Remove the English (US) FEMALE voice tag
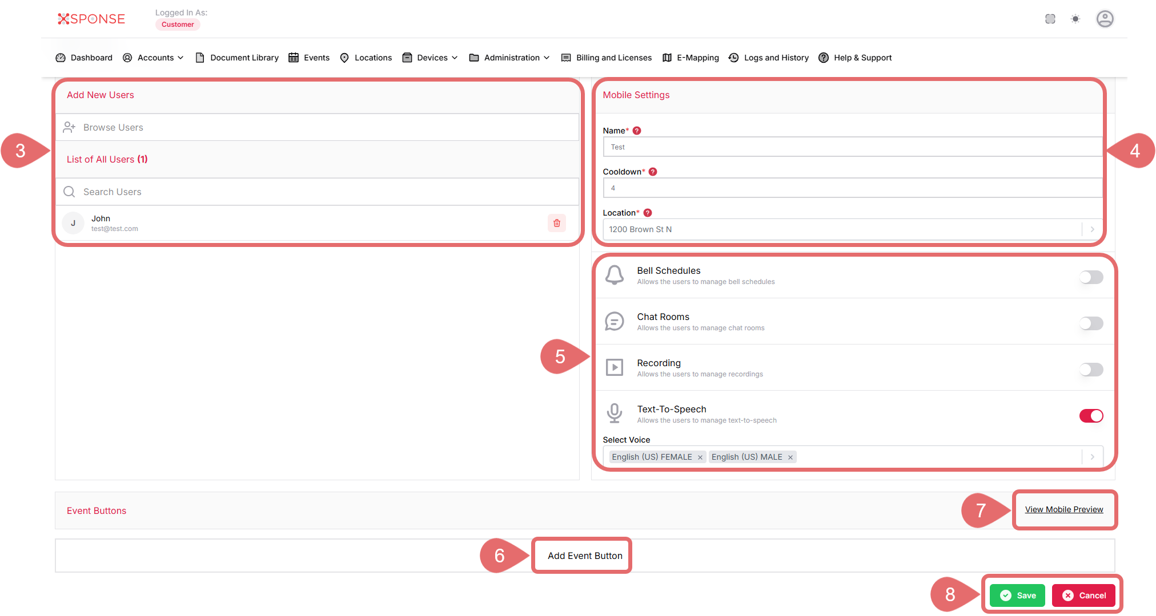The width and height of the screenshot is (1156, 616). [x=700, y=457]
